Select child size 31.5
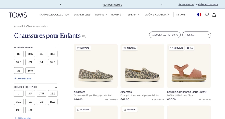 [53, 54]
